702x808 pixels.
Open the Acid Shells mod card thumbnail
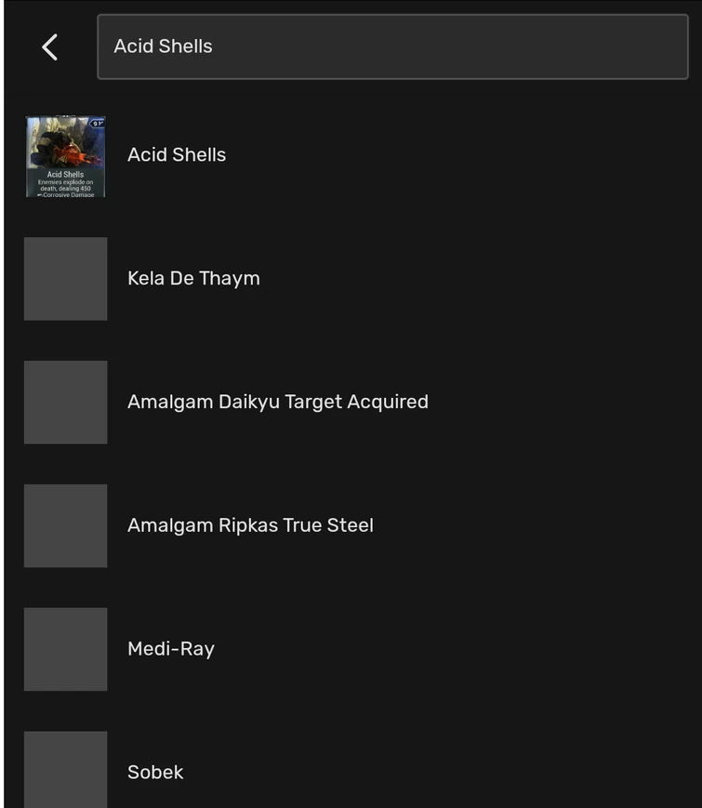[65, 156]
